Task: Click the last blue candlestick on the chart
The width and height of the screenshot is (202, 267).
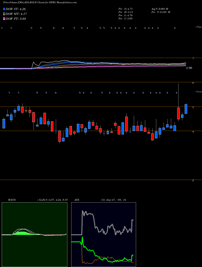Action: (186, 109)
